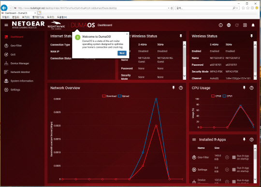Click the notification bell icon
This screenshot has height=187, width=261.
click(x=253, y=25)
